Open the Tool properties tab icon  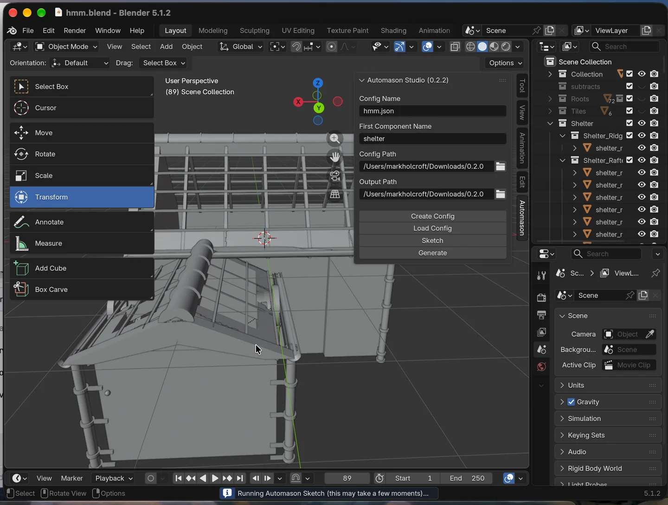(541, 276)
